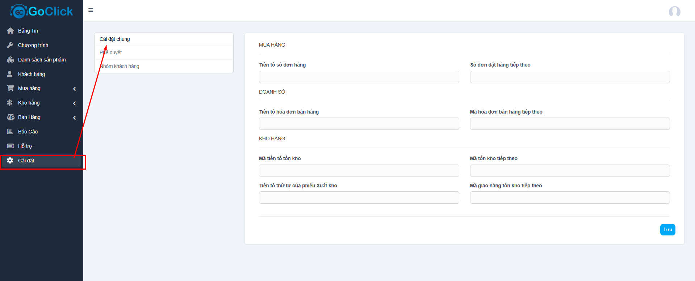Click the home icon beside Bảng Tin
The height and width of the screenshot is (281, 695).
(10, 31)
